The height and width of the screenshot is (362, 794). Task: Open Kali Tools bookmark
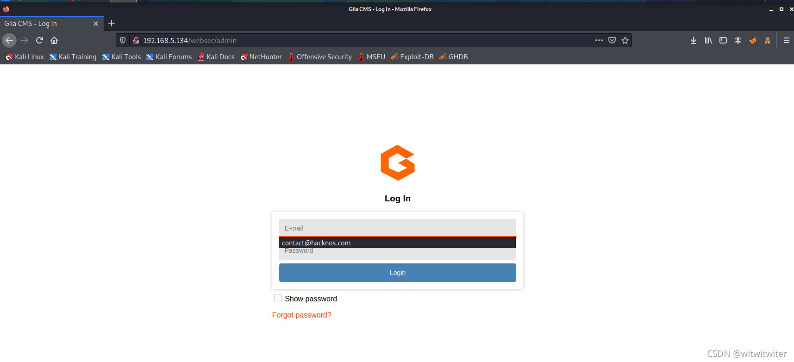click(121, 57)
